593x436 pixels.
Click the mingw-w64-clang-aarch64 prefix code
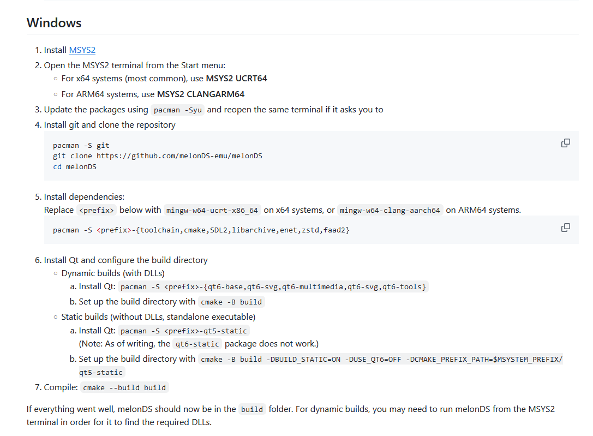pyautogui.click(x=390, y=211)
